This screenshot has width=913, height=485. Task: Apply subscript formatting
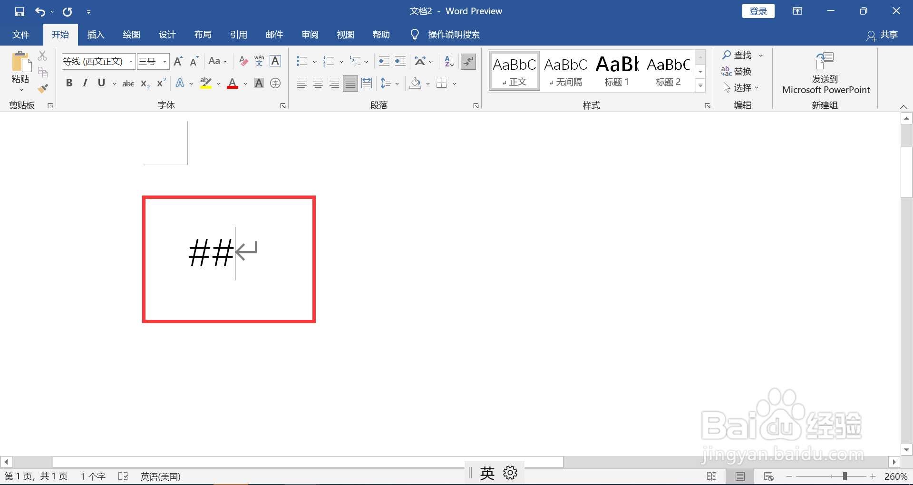click(x=145, y=84)
